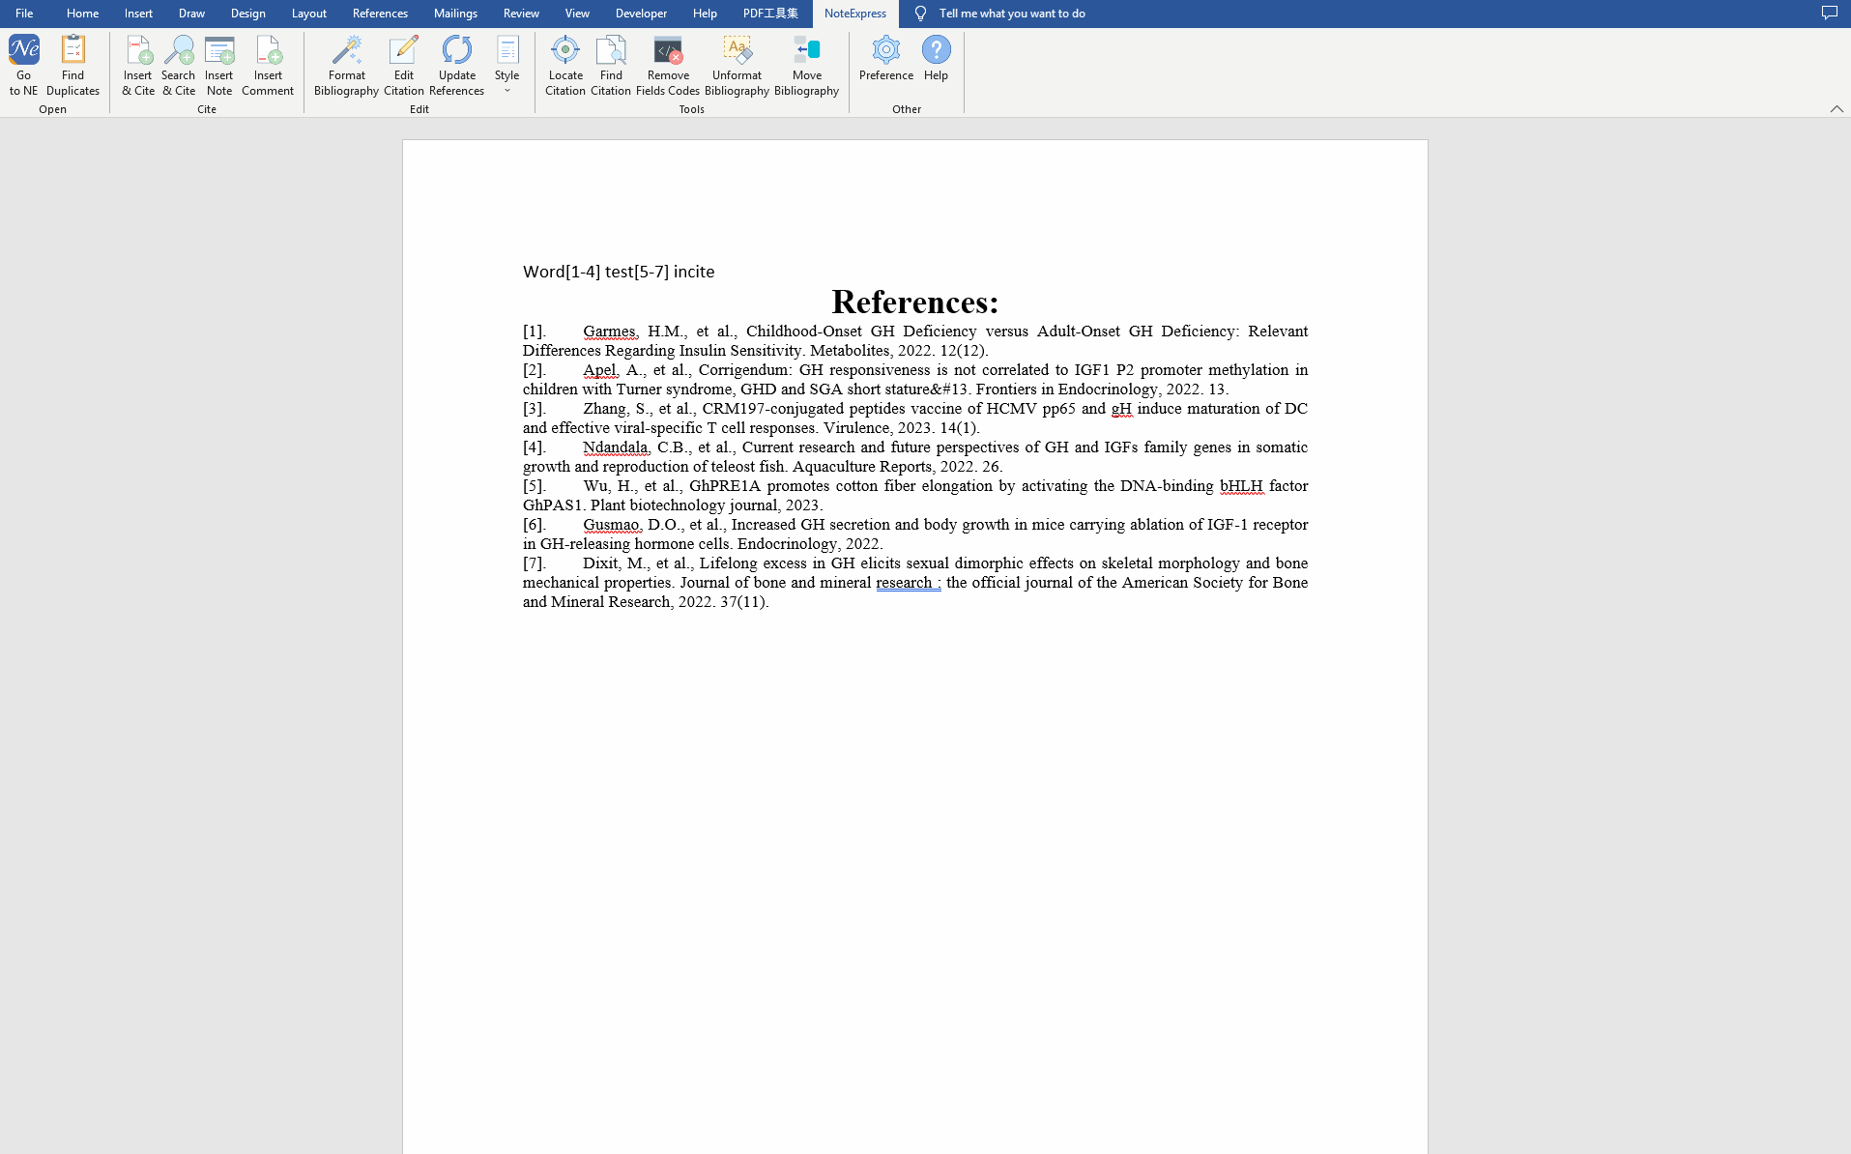Click Dixit in reference 7
This screenshot has height=1154, width=1851.
pos(600,563)
